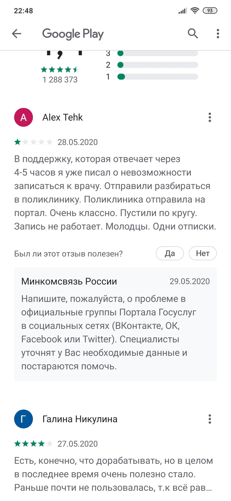Select the 2-star rating bar
Viewport: 231px width, 501px height.
tap(157, 65)
